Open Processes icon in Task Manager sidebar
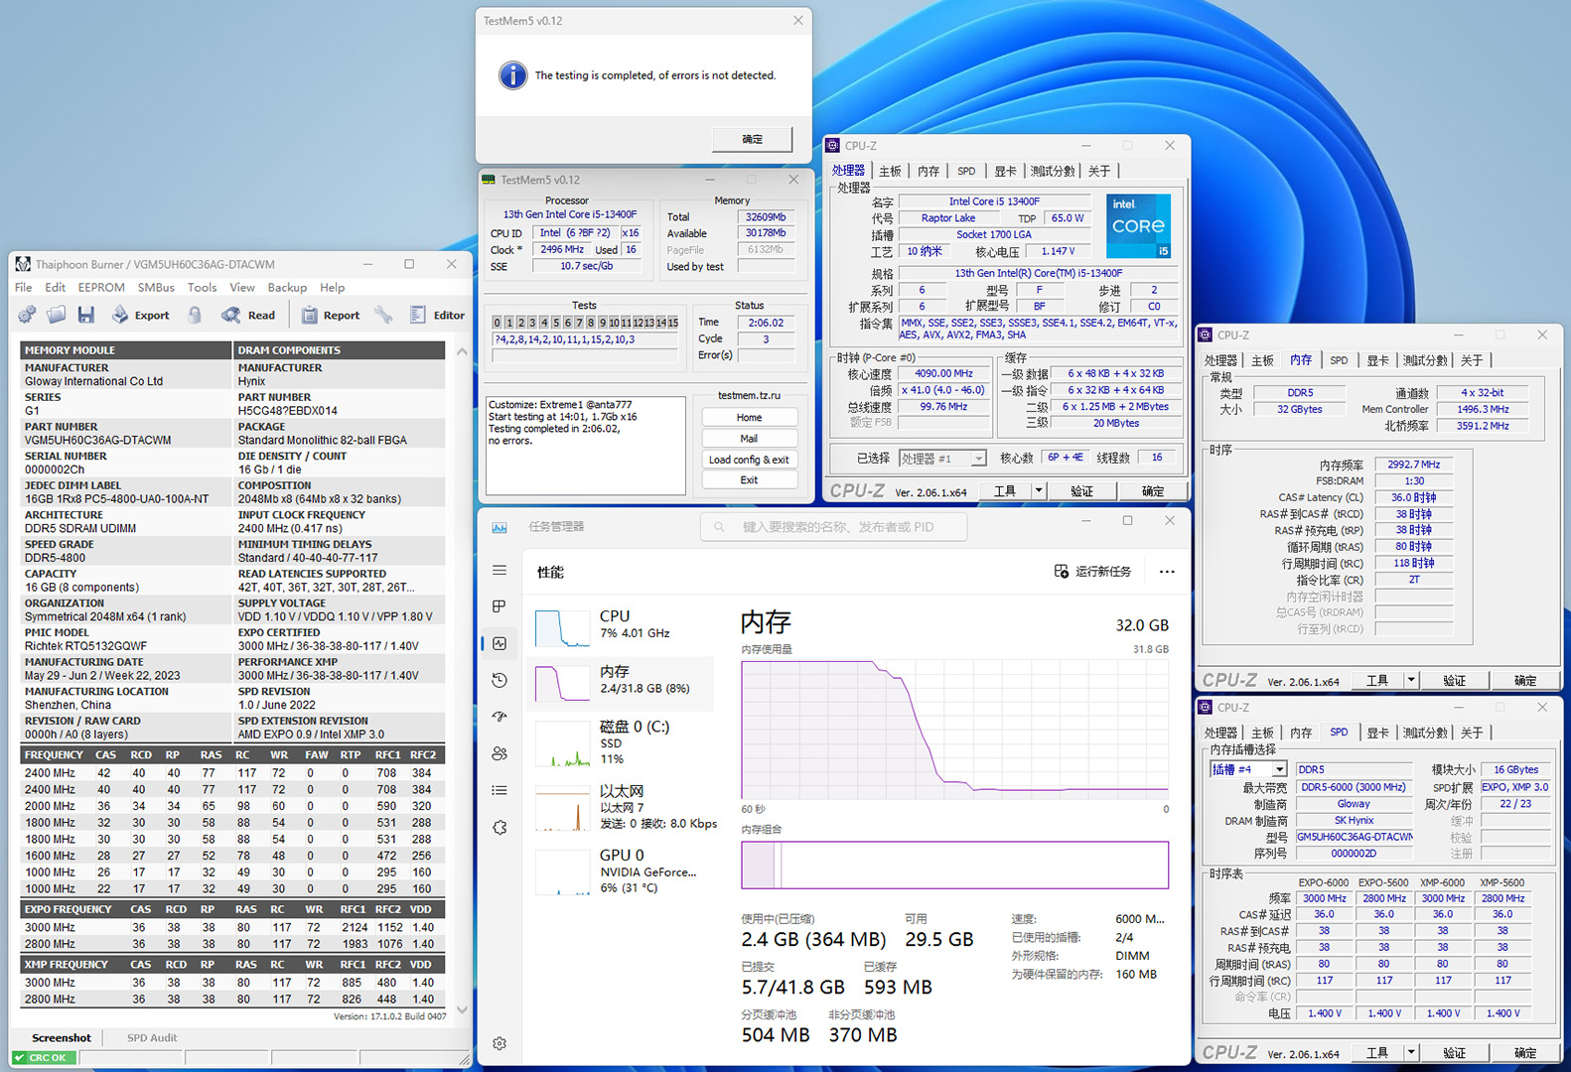Screen dimensions: 1571x1072 pos(500,606)
